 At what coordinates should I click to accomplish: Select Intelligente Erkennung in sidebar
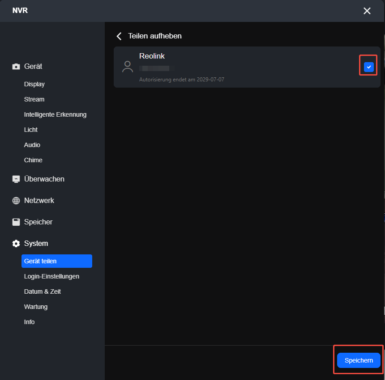click(55, 114)
